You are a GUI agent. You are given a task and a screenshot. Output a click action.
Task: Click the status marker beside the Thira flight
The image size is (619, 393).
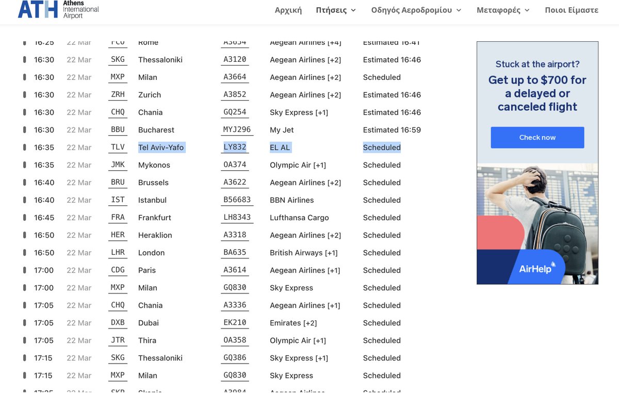24,340
